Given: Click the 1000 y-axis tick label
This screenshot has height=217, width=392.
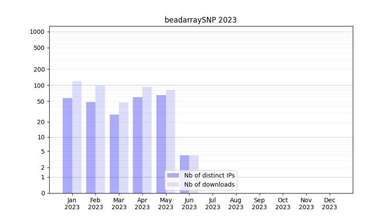Looking at the screenshot, I should [37, 32].
